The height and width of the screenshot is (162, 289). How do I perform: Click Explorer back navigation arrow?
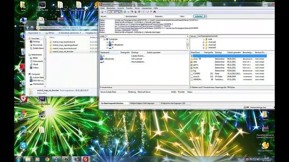point(28,27)
